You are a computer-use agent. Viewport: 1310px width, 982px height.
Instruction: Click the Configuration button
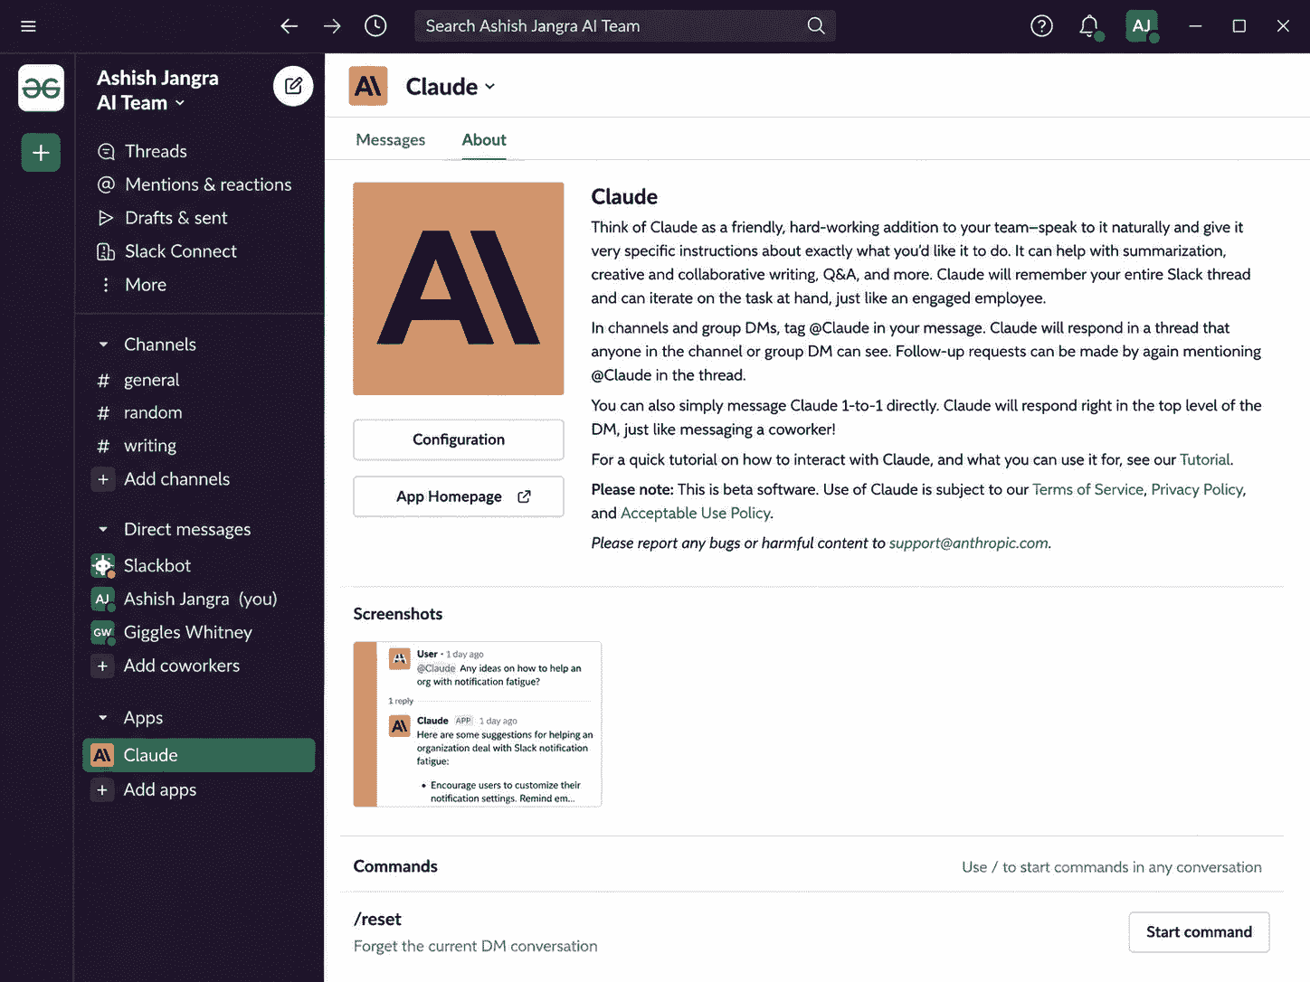click(459, 439)
